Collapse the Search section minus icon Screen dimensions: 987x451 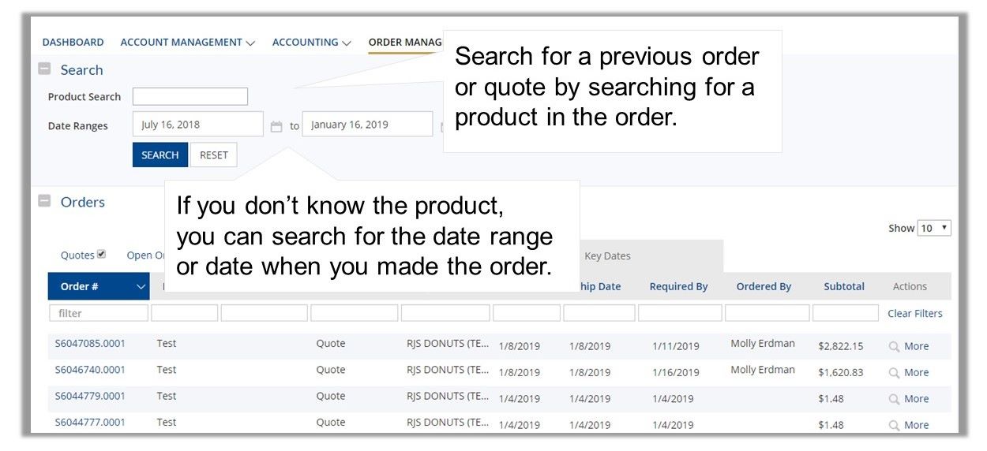click(45, 69)
